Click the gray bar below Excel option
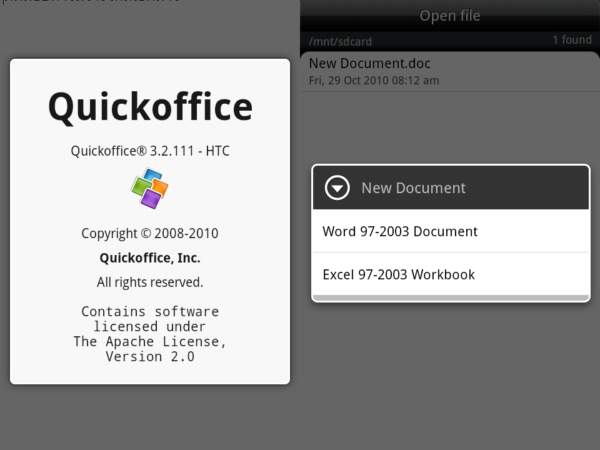 coord(450,297)
